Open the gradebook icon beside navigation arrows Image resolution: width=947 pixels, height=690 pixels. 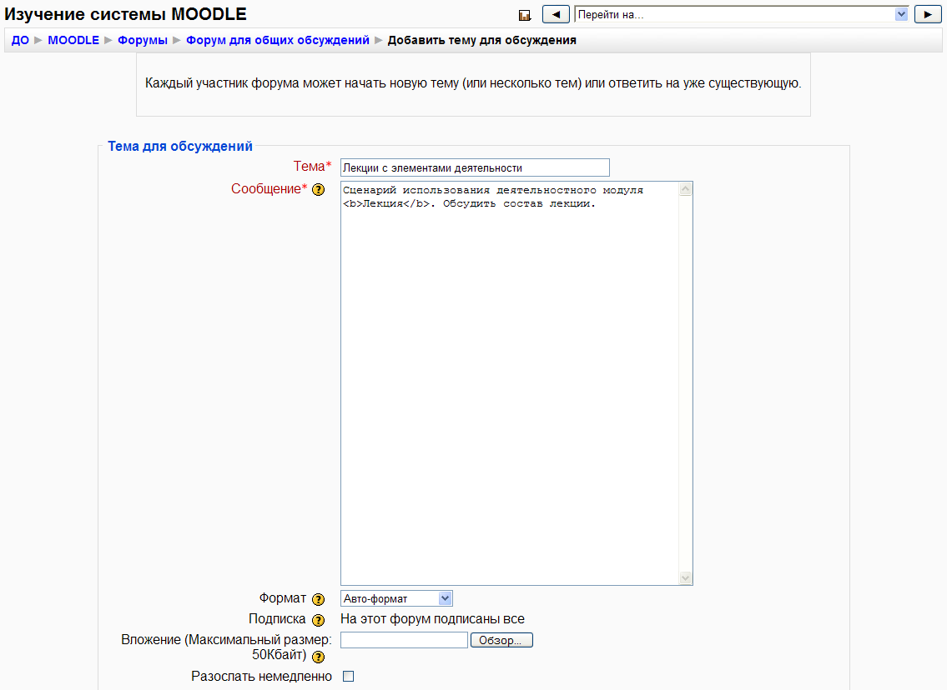point(525,15)
